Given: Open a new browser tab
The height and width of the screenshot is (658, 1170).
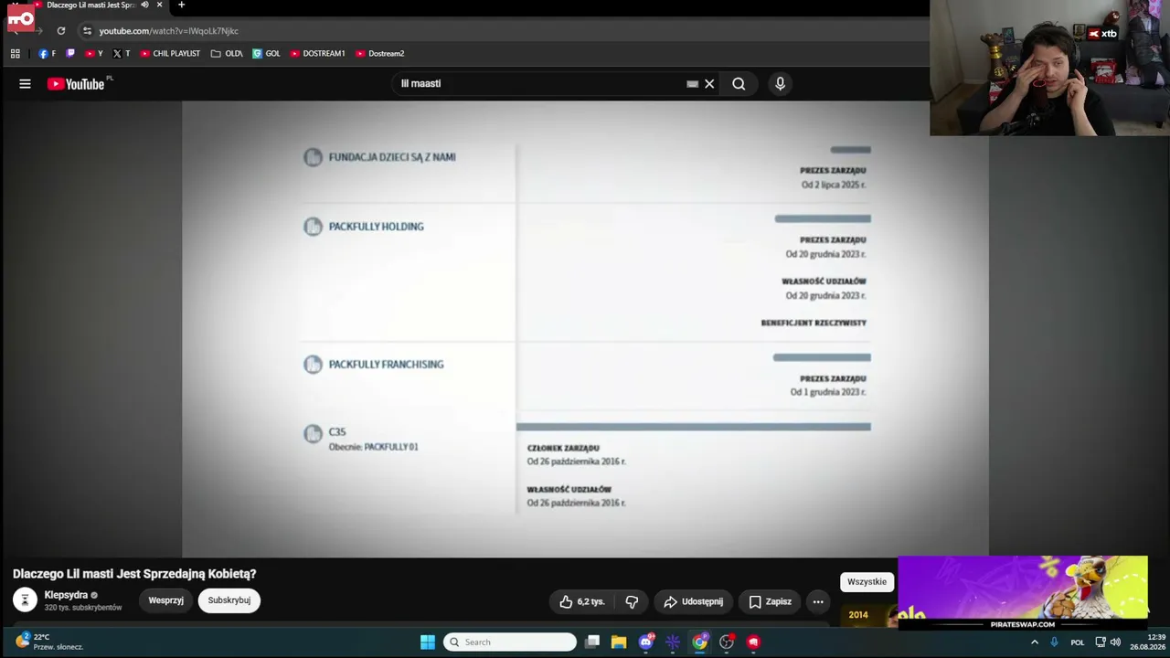Looking at the screenshot, I should [181, 5].
